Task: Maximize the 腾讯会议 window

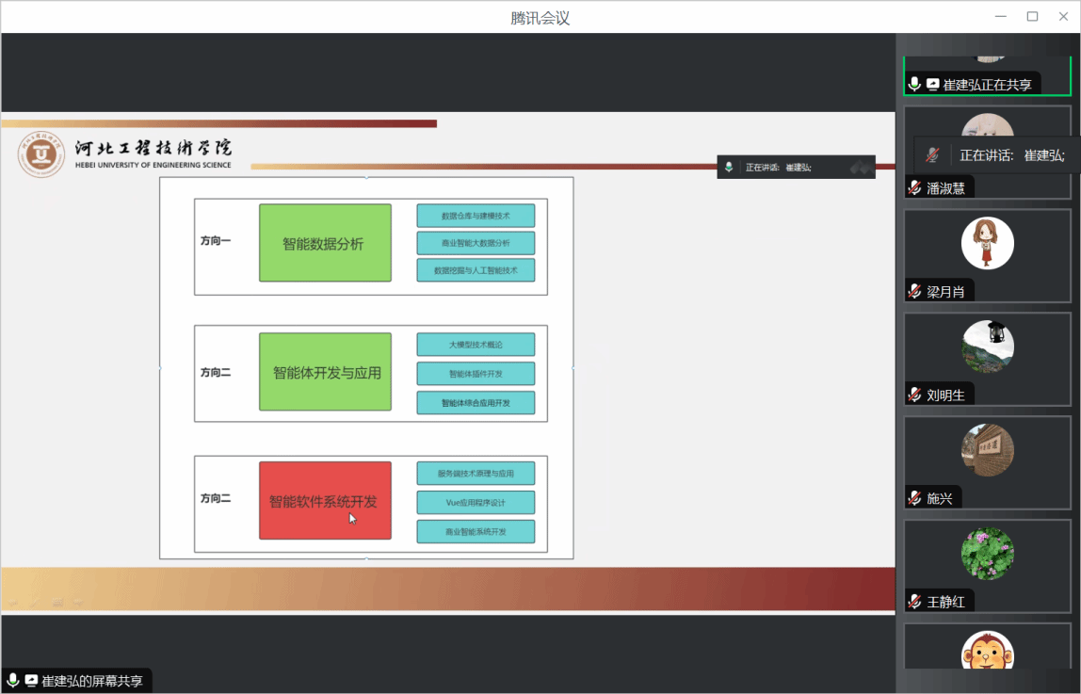Action: [x=1032, y=16]
